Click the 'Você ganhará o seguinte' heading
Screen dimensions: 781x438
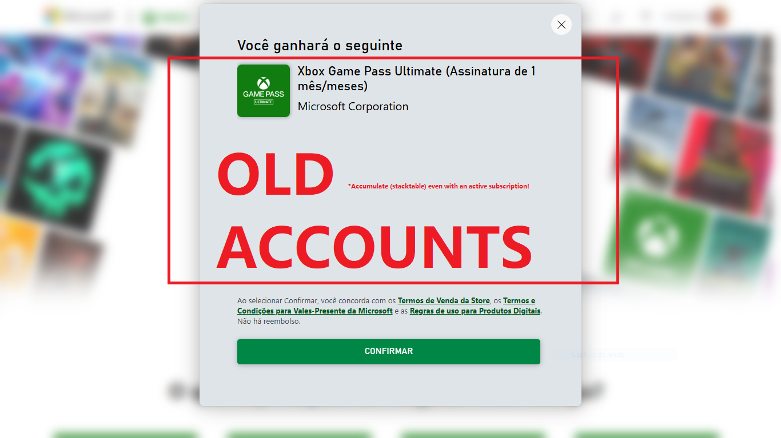click(x=320, y=46)
